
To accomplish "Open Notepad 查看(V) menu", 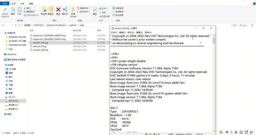I will 139,32.
